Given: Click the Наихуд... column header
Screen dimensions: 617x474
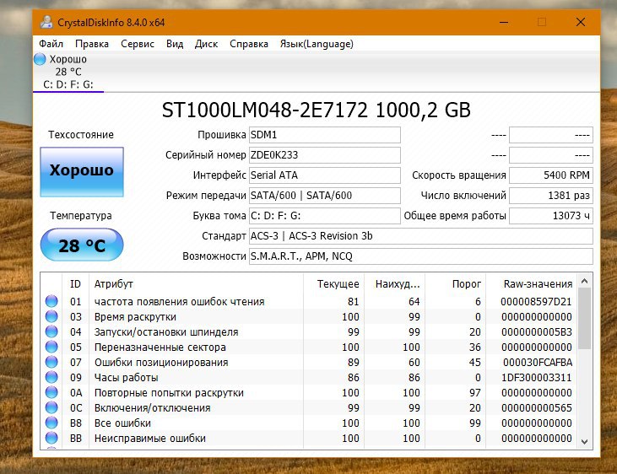Looking at the screenshot, I should point(394,284).
